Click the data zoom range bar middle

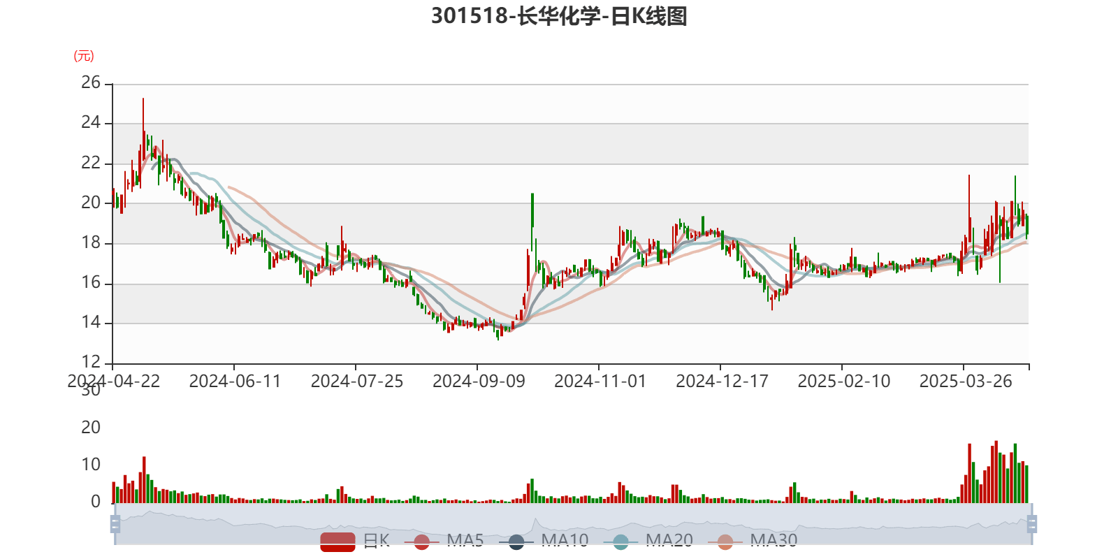[573, 524]
